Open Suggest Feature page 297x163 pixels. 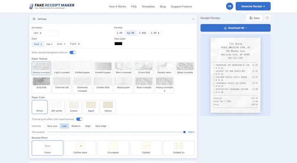point(181,6)
